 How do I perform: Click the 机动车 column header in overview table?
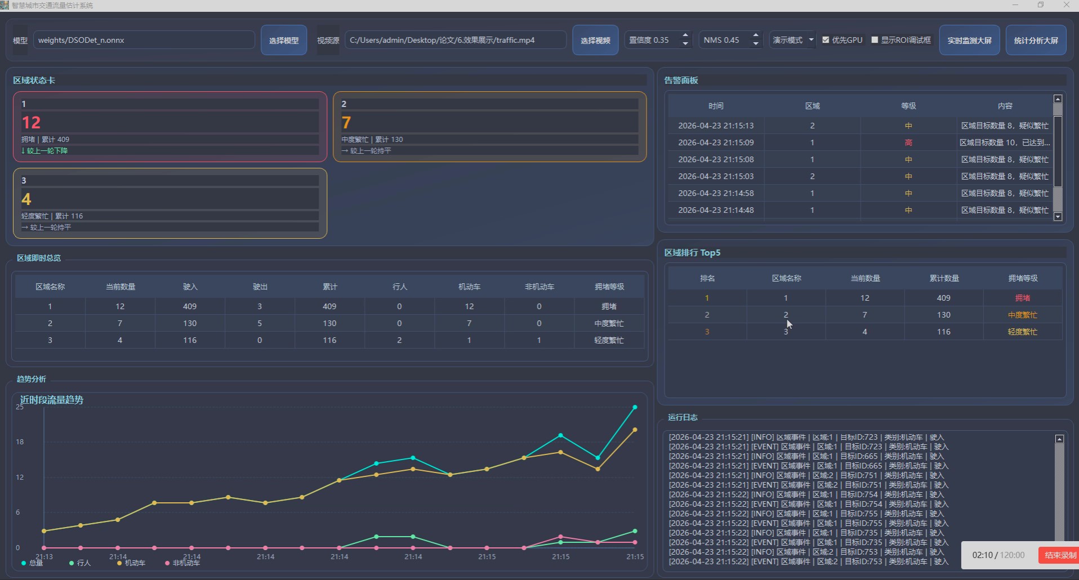click(x=469, y=287)
